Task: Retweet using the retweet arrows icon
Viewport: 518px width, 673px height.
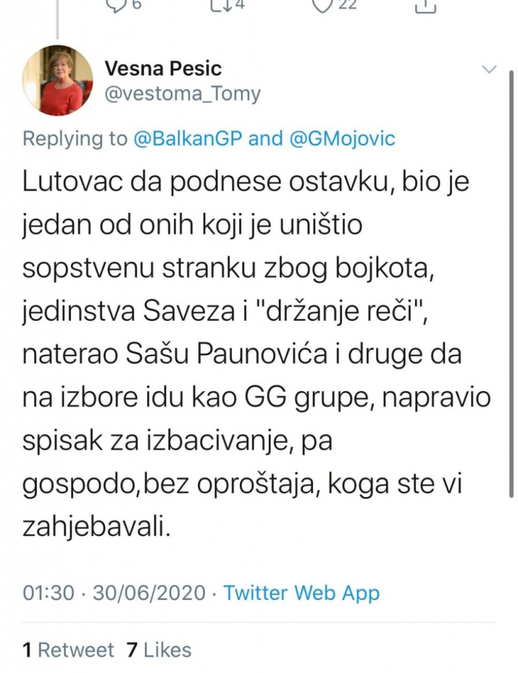Action: 219,5
